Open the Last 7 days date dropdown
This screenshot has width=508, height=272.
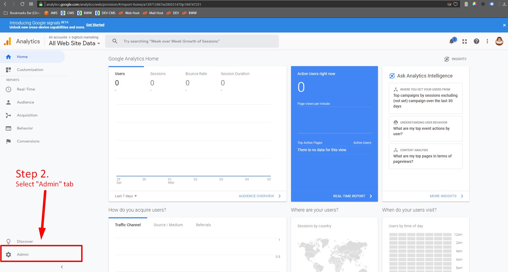click(125, 196)
